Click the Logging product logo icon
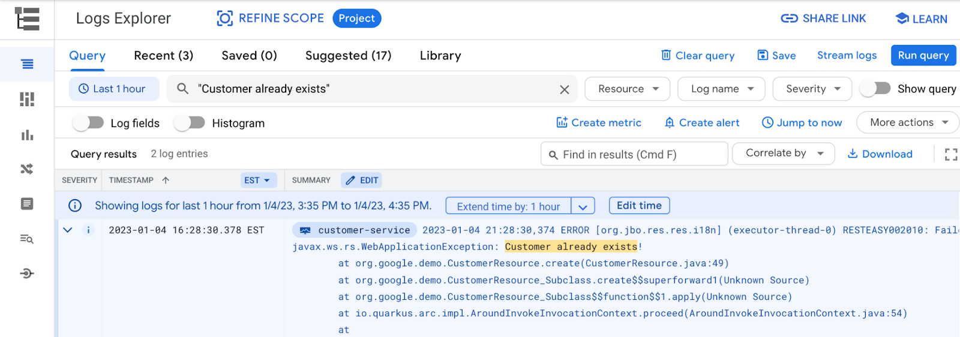 coord(27,19)
